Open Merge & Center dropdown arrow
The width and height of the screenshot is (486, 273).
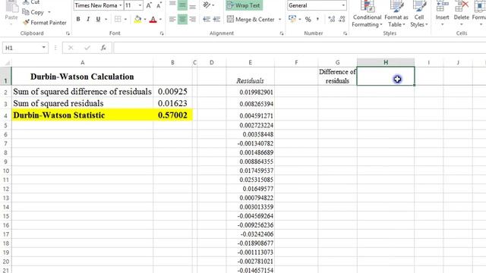(x=279, y=19)
